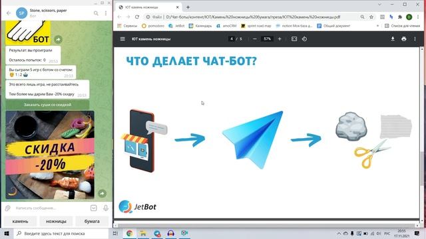The height and width of the screenshot is (239, 426).
Task: Forward the sushi discount image
Action: point(102,193)
